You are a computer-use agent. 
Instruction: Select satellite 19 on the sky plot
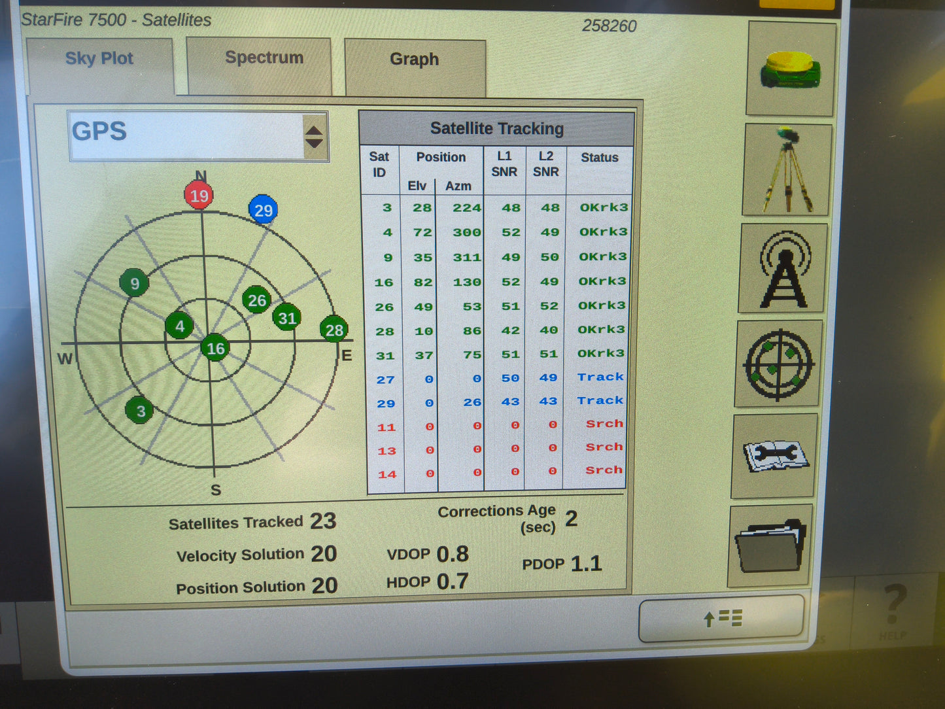pos(199,194)
